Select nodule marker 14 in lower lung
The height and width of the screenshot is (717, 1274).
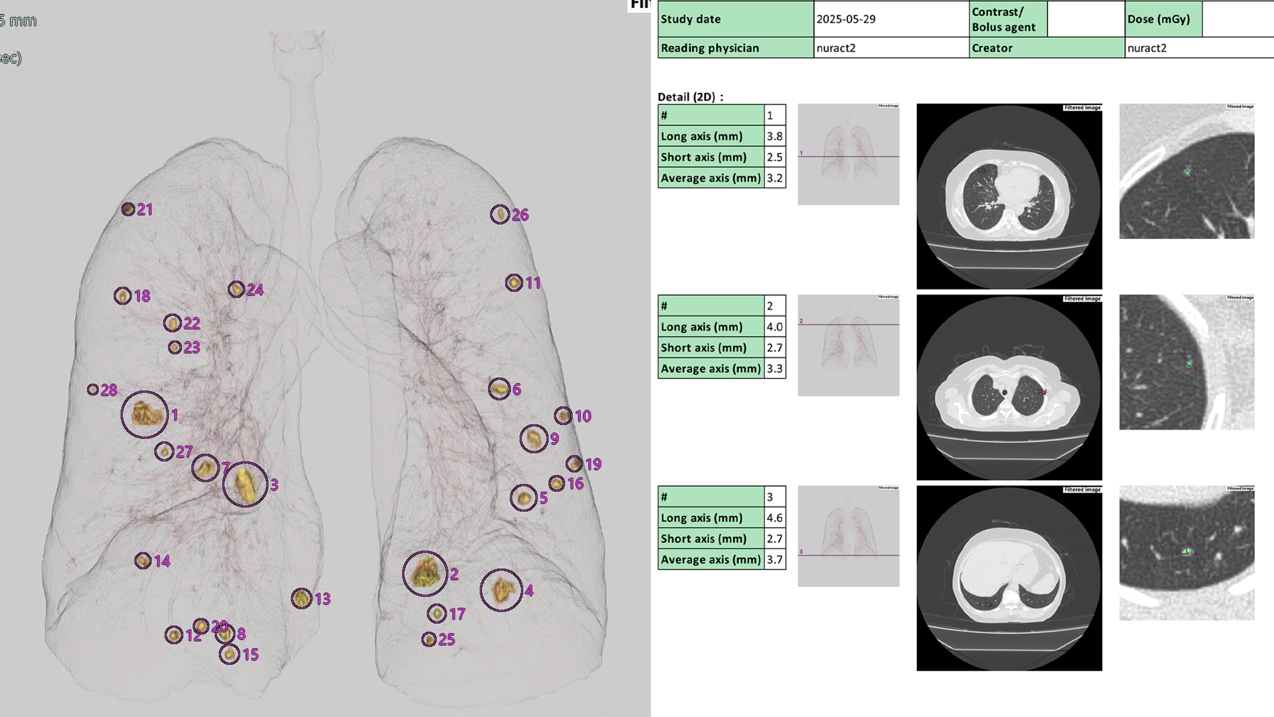pos(143,561)
